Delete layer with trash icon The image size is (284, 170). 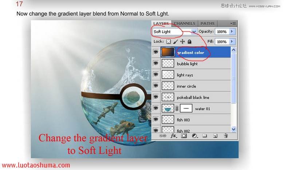pos(226,136)
